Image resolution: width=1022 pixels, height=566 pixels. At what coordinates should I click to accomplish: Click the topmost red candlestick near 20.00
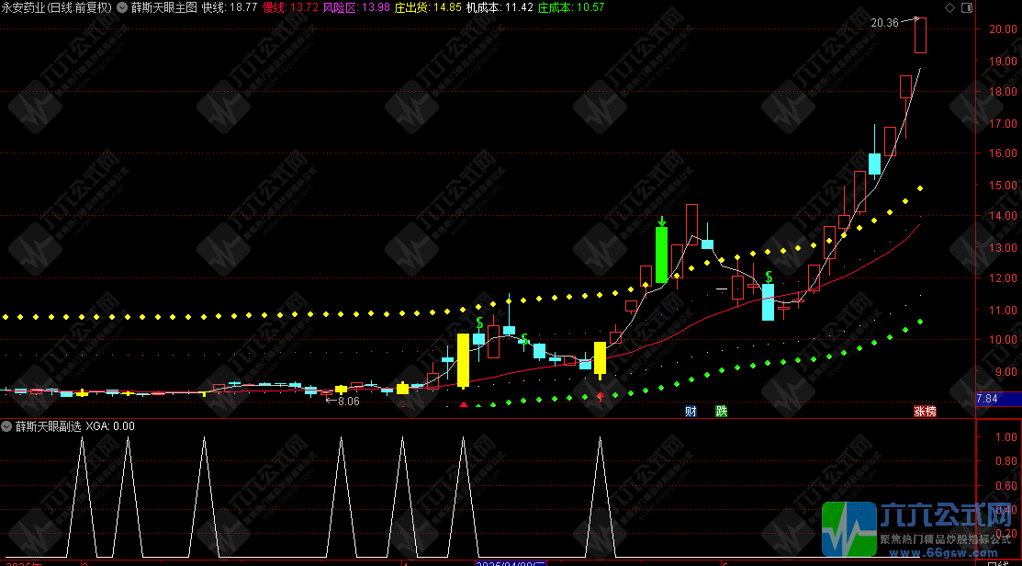click(920, 35)
